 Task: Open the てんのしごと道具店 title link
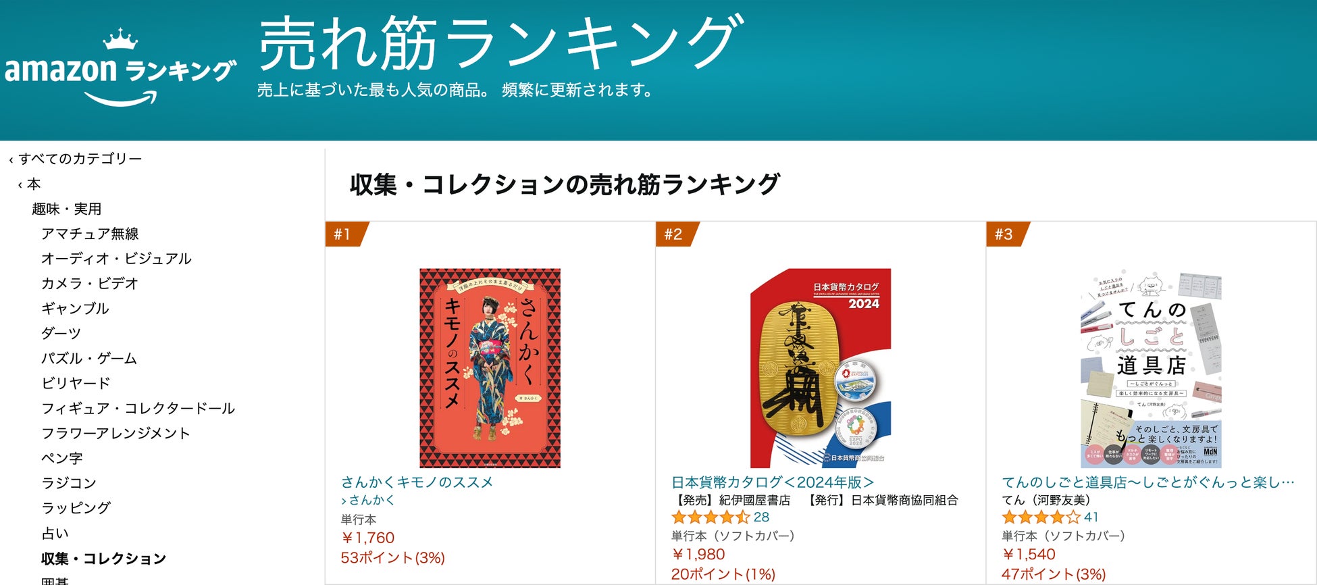1147,482
